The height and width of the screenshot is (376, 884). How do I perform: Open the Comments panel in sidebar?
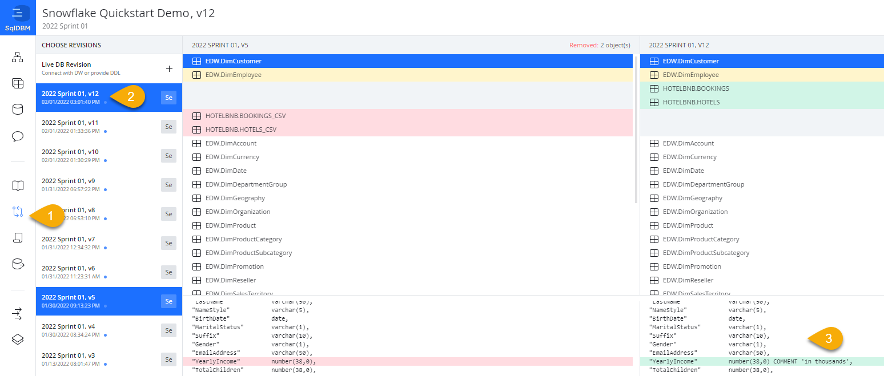point(17,136)
